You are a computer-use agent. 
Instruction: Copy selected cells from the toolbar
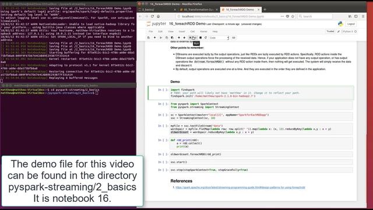click(x=167, y=37)
